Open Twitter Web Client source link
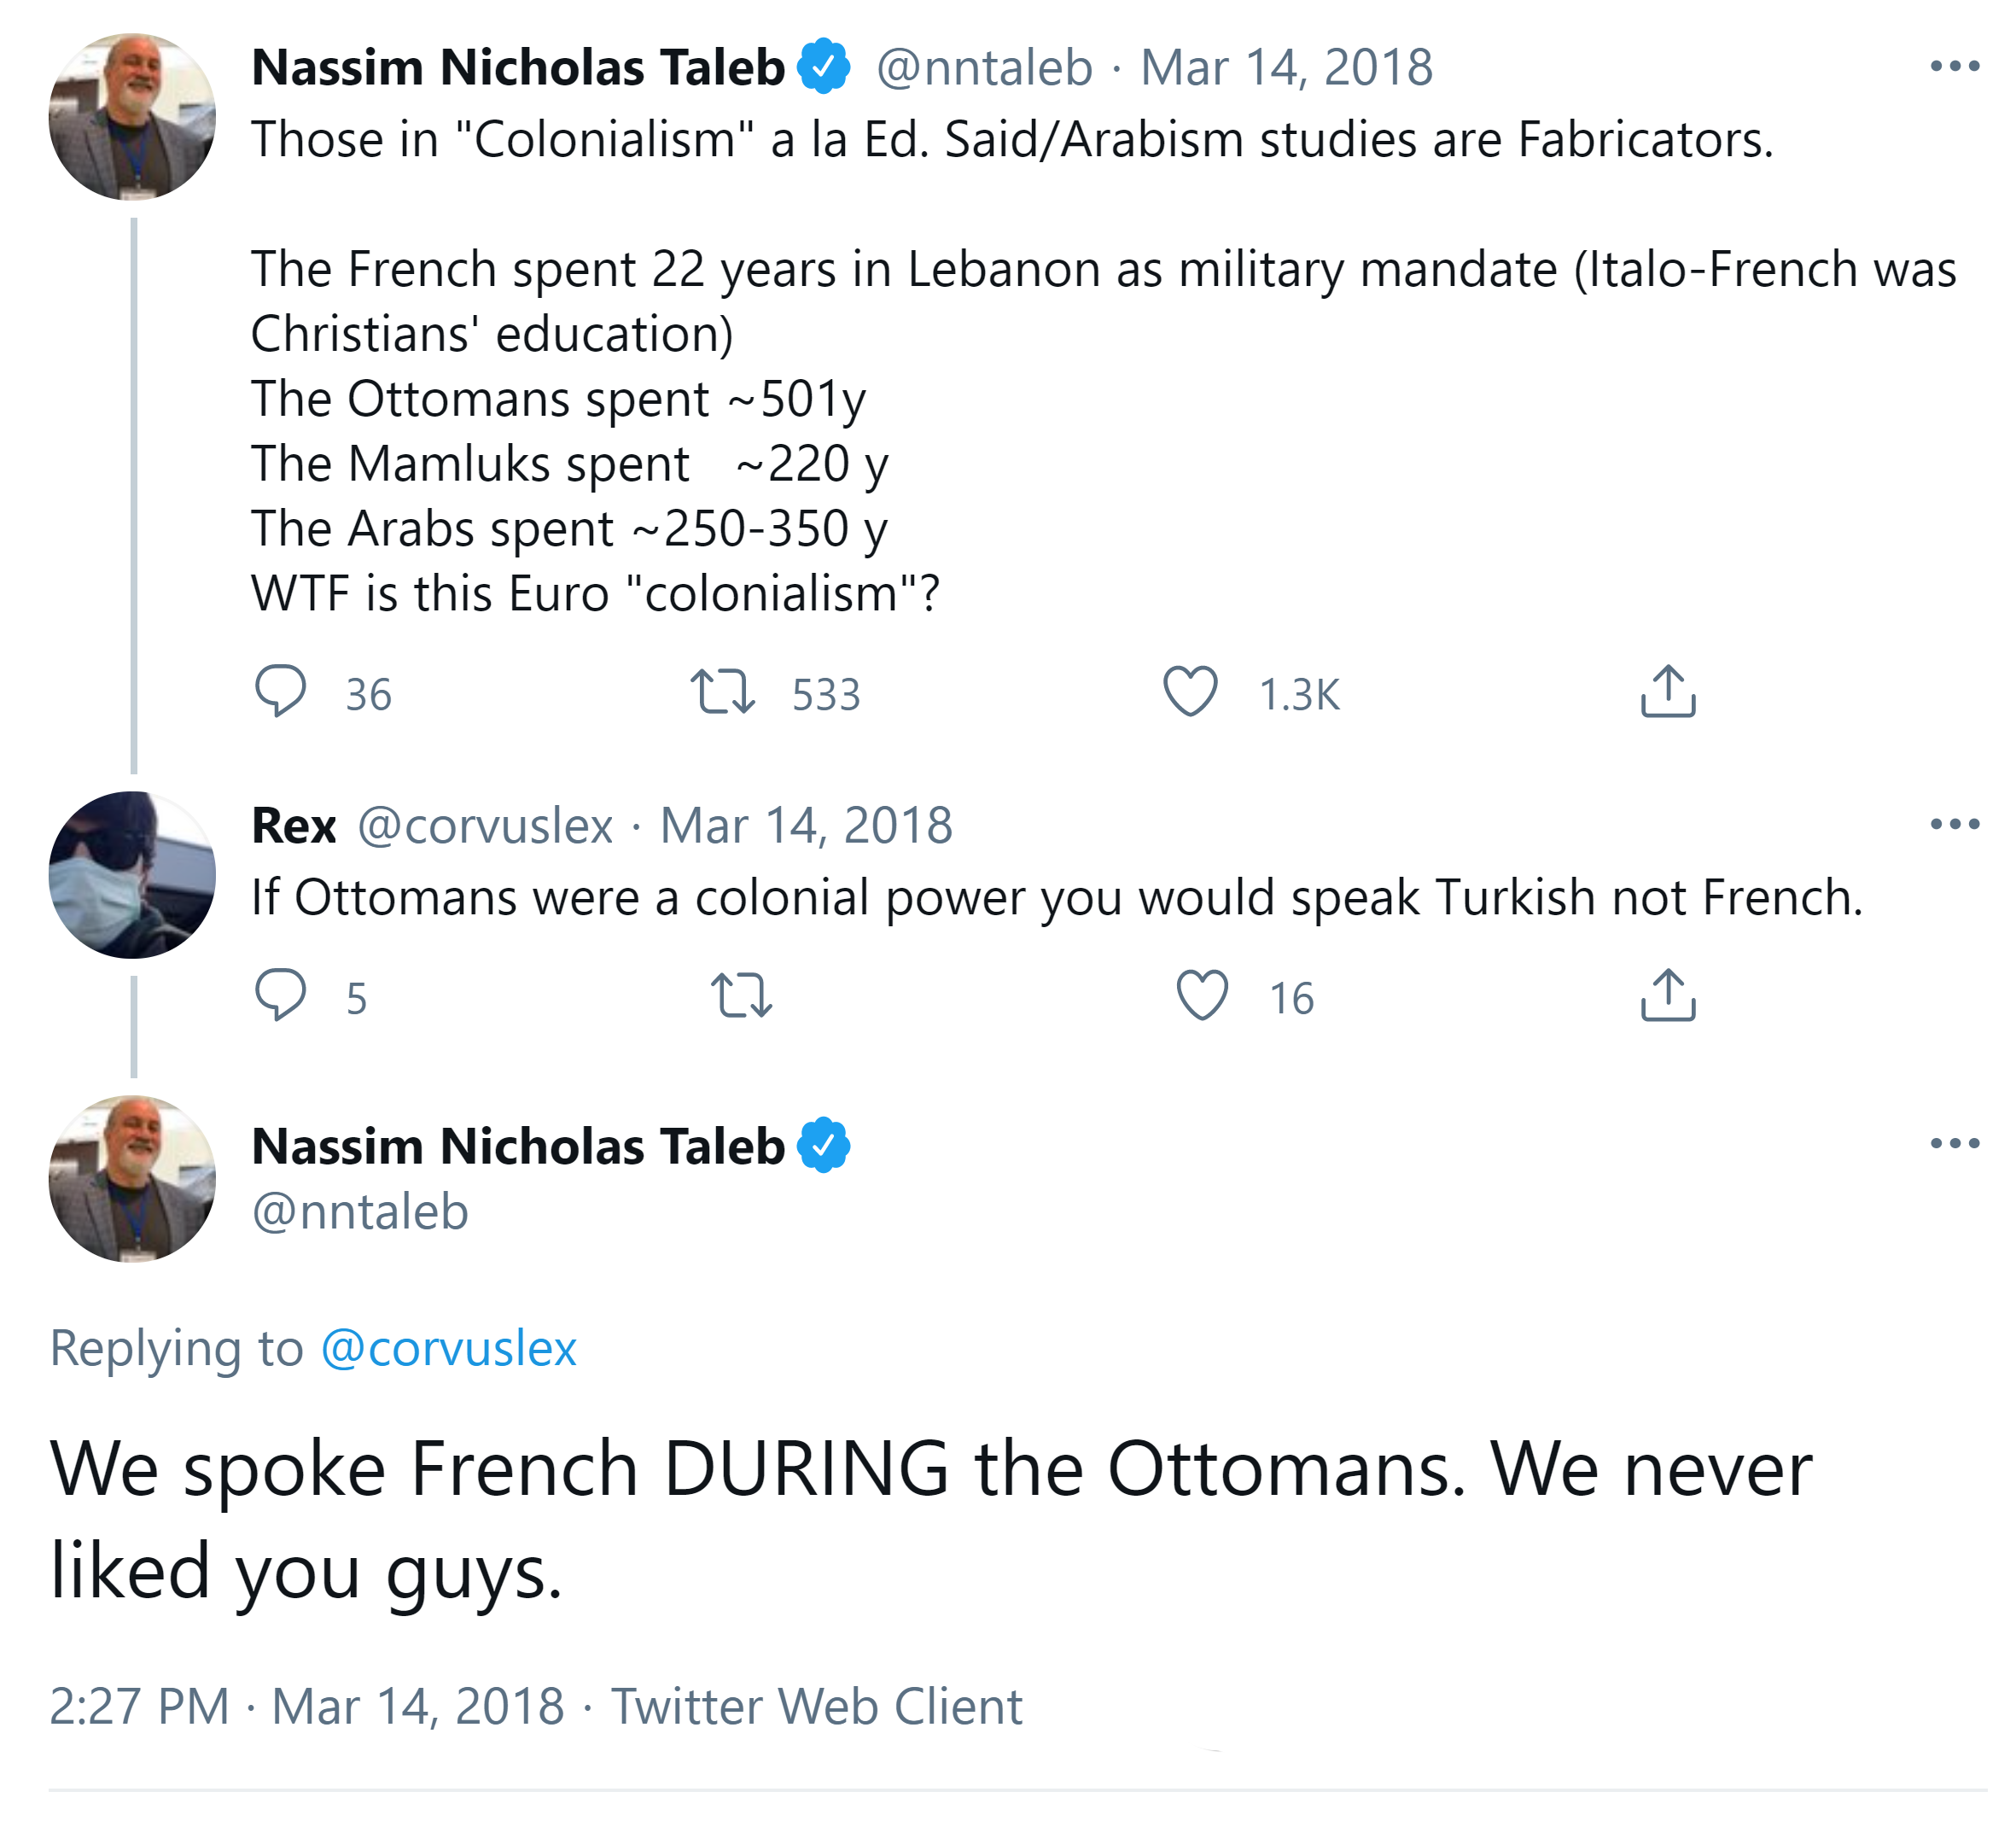Image resolution: width=2016 pixels, height=1821 pixels. [816, 1707]
